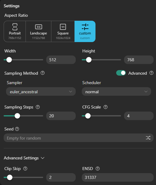This screenshot has height=185, width=156.
Task: Click the Clip Skip help icon
Action: tap(25, 169)
